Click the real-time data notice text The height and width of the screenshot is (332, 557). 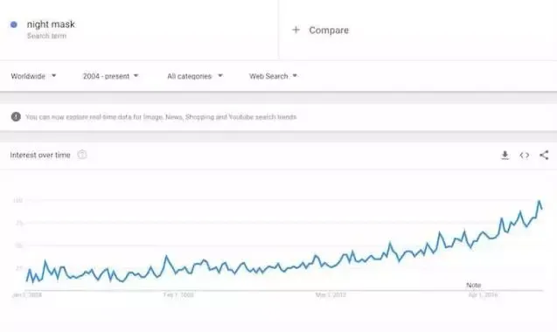[x=161, y=117]
